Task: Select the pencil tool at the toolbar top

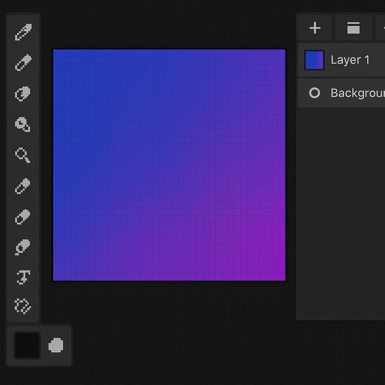Action: 23,32
